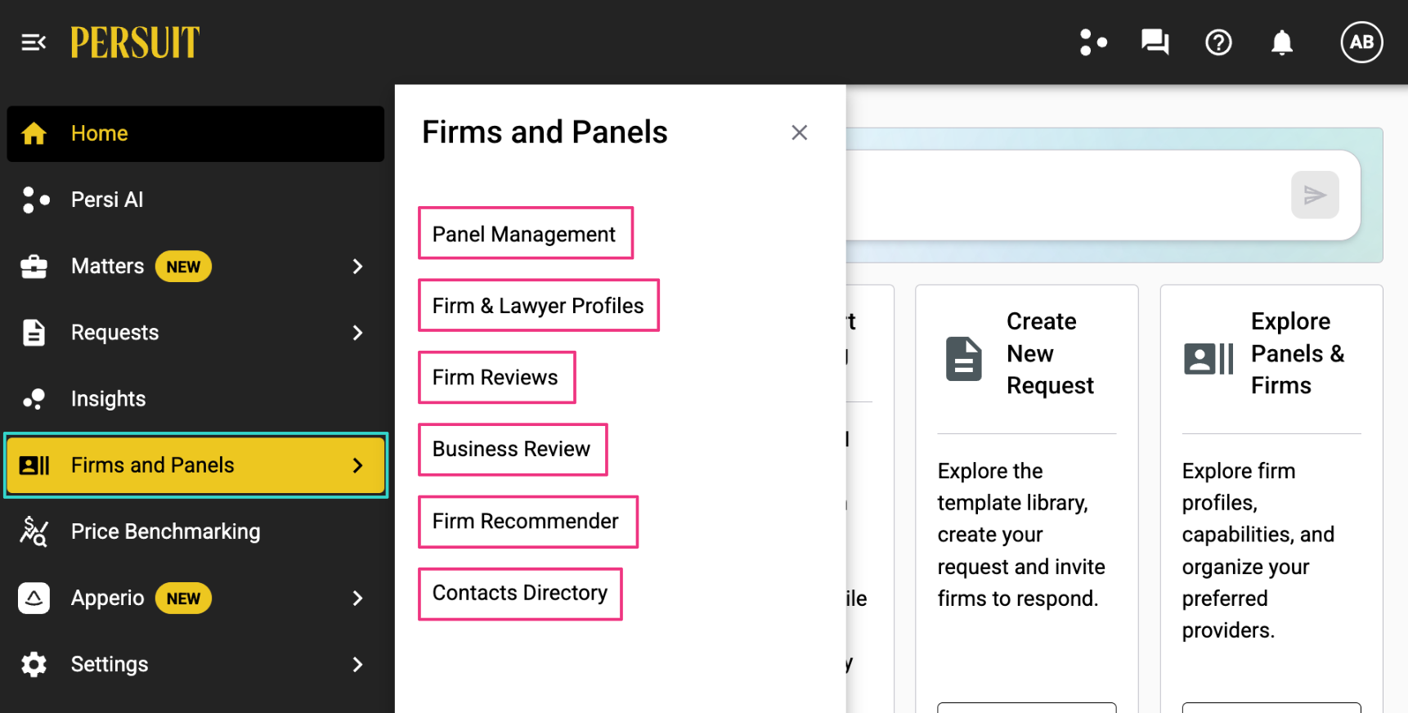Click the Persi AI prompt input field

pos(1063,195)
